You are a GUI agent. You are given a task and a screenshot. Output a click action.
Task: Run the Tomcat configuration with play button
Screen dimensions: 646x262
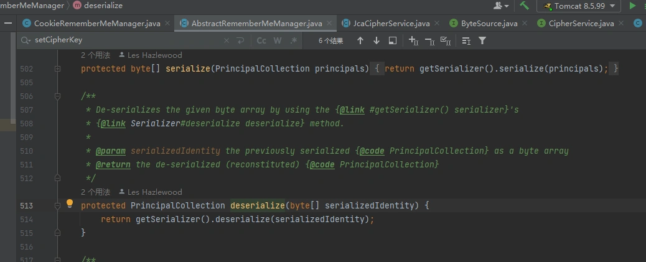tap(632, 6)
